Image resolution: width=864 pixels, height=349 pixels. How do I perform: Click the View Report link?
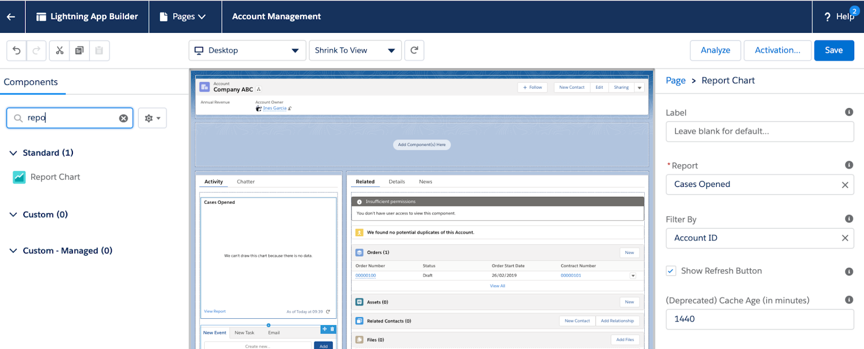tap(215, 311)
